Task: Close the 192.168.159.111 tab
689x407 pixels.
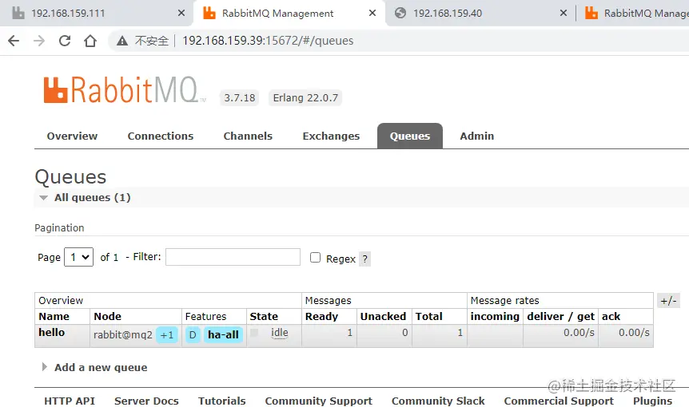Action: click(181, 13)
